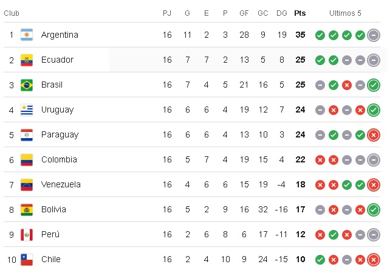Click the Ultimos 5 column header
This screenshot has width=387, height=278.
[345, 13]
